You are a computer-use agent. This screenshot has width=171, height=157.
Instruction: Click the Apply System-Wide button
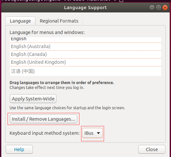[x=33, y=99]
